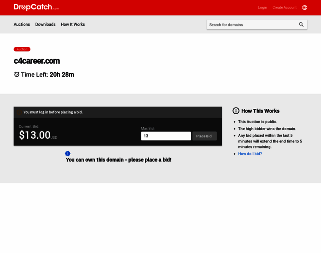Click the alarm clock icon beside Time Left
This screenshot has width=321, height=253.
pyautogui.click(x=17, y=75)
